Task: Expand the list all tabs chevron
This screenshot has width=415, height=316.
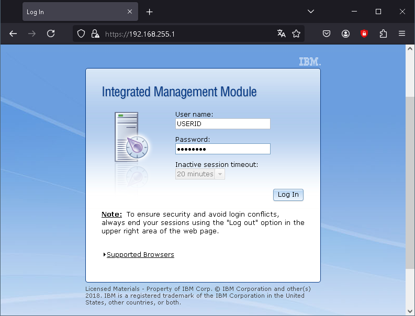Action: [x=311, y=12]
